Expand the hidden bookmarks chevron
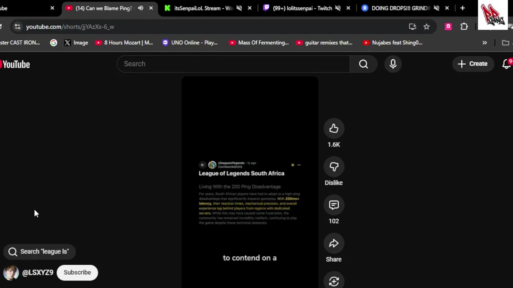This screenshot has height=288, width=513. [x=485, y=43]
